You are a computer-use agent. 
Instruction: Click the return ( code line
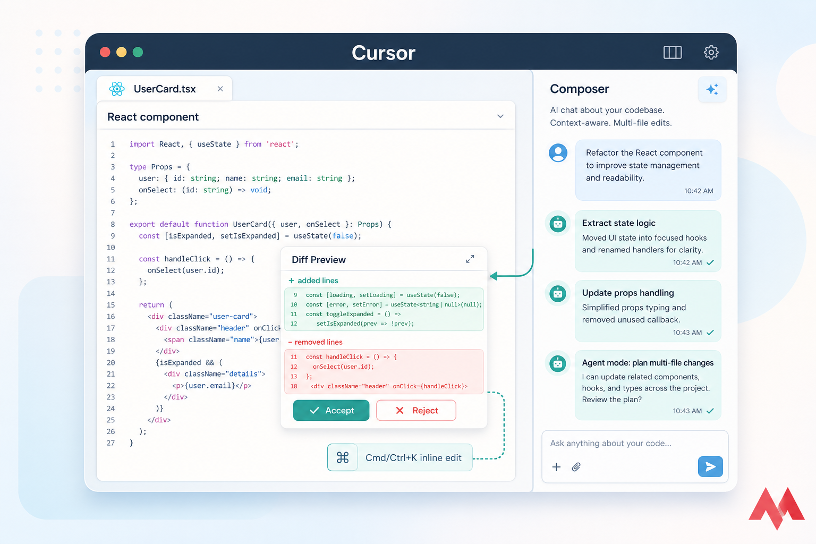click(x=156, y=305)
